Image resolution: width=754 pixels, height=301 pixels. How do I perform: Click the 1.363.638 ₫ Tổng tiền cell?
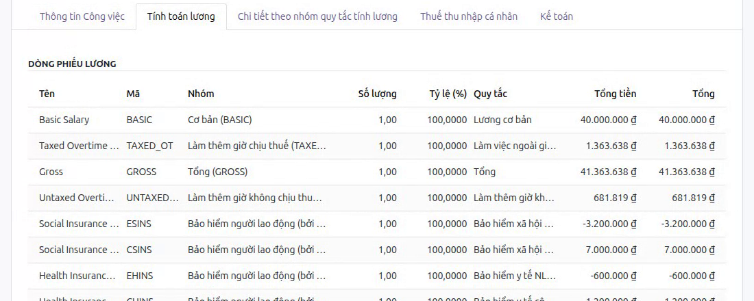[x=611, y=146]
